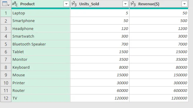
Task: Open the Units_Sold column filter dropdown
Action: pyautogui.click(x=125, y=4)
